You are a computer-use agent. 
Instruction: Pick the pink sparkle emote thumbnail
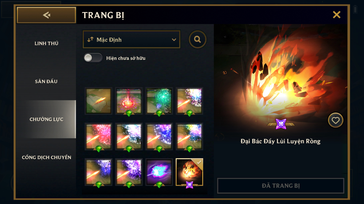[x=99, y=137]
